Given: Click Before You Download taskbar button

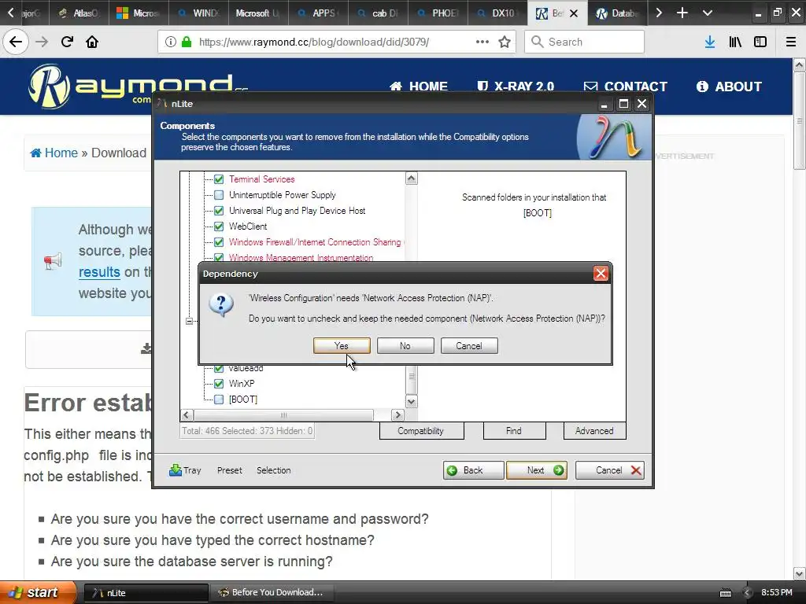Looking at the screenshot, I should click(x=272, y=593).
